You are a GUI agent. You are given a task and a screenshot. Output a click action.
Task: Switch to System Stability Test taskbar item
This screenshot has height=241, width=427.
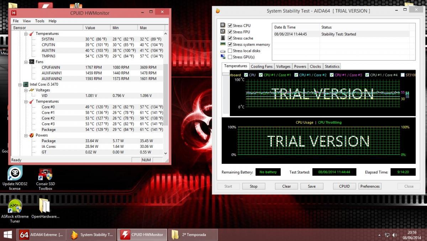pyautogui.click(x=91, y=235)
